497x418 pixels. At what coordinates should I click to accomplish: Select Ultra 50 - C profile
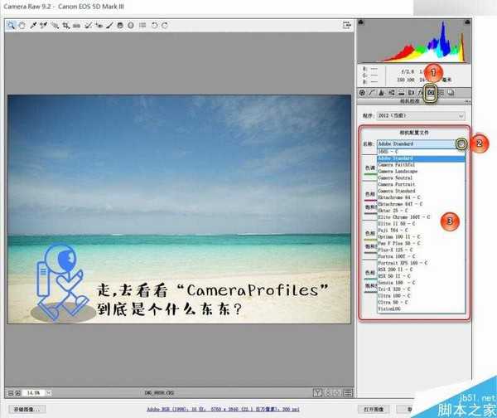tap(422, 302)
